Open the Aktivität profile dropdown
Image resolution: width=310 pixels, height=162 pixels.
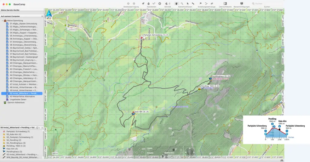(167, 4)
